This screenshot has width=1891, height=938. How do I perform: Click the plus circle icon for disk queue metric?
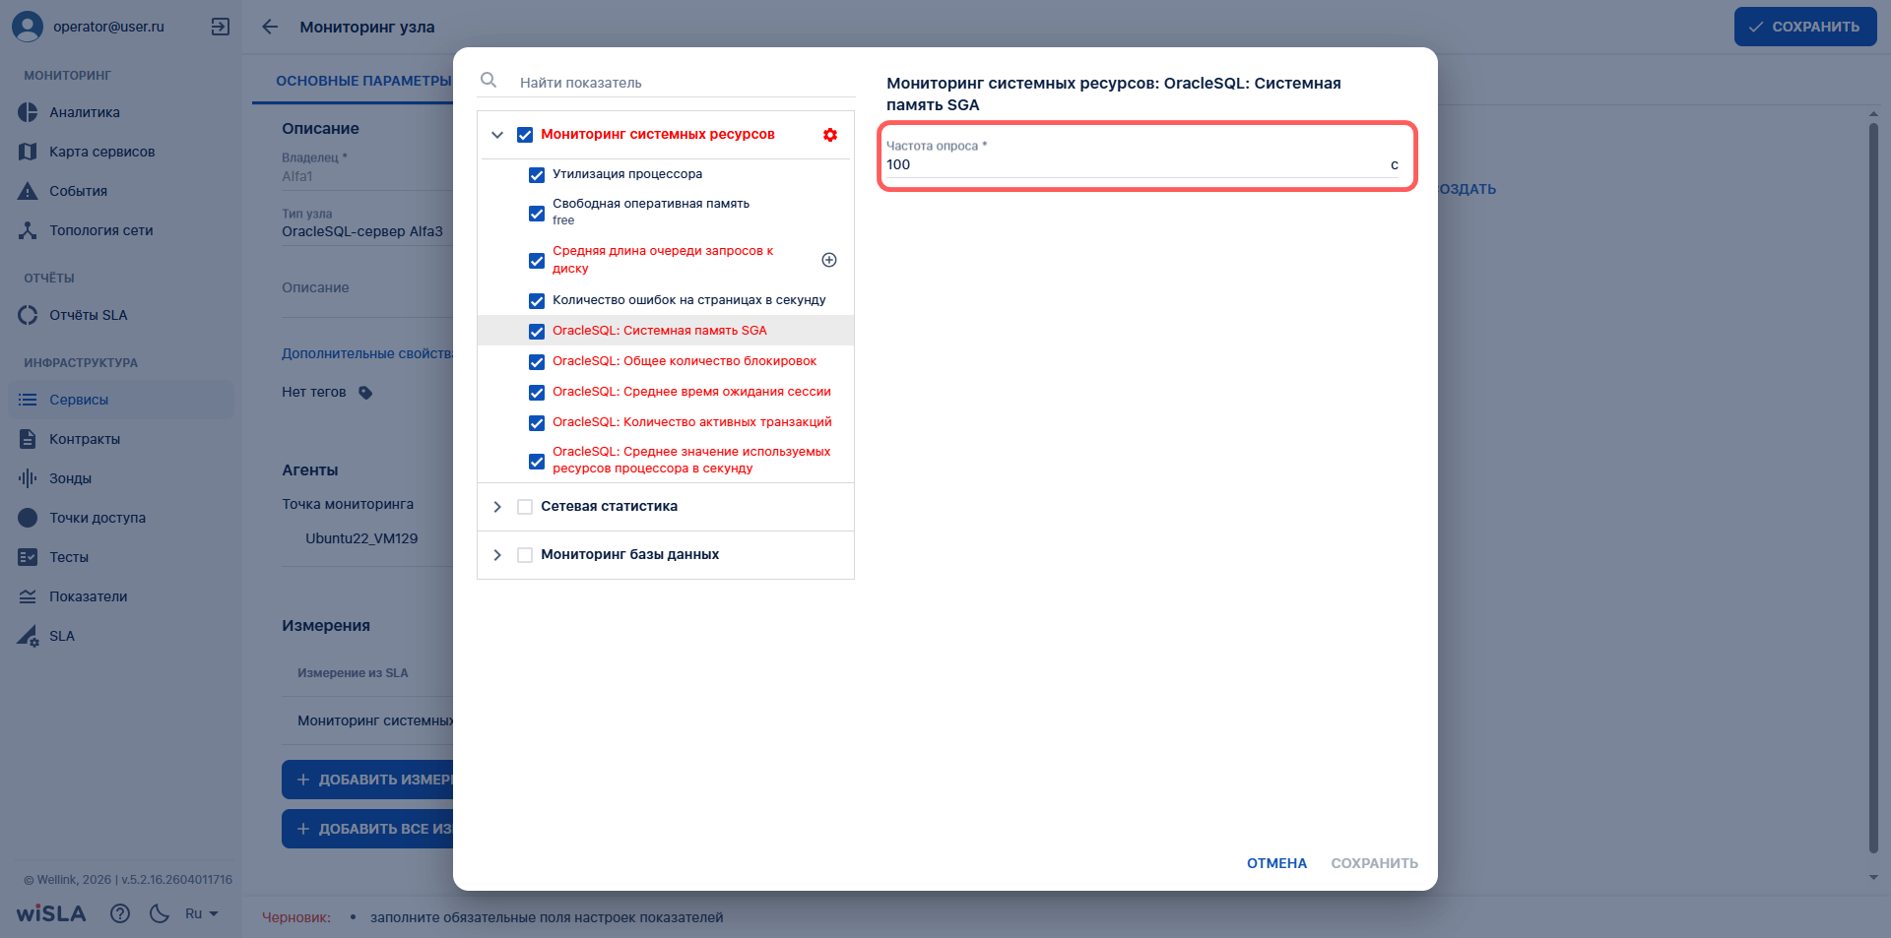click(x=829, y=260)
